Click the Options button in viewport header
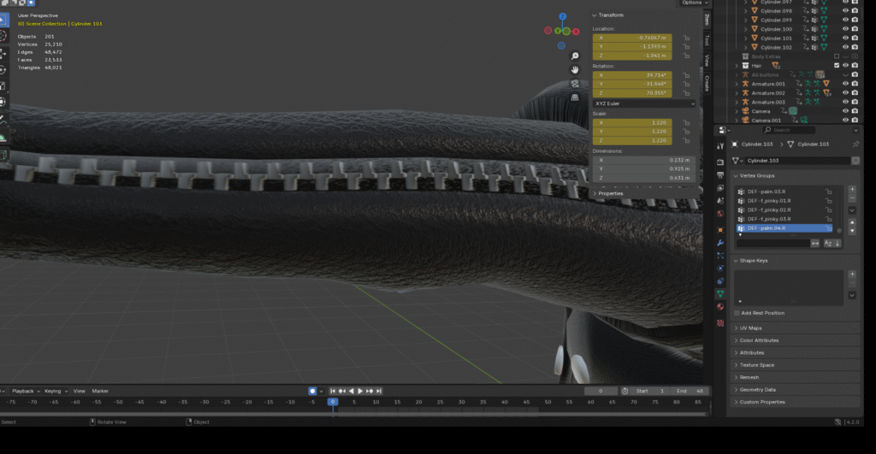Viewport: 876px width, 454px height. tap(693, 3)
